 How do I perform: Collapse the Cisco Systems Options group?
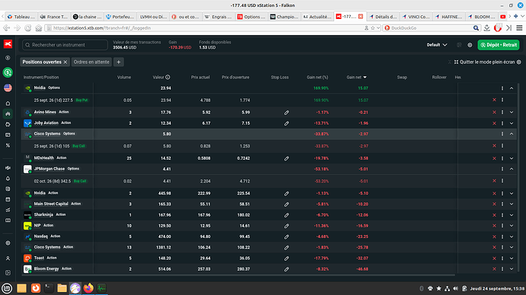[512, 134]
